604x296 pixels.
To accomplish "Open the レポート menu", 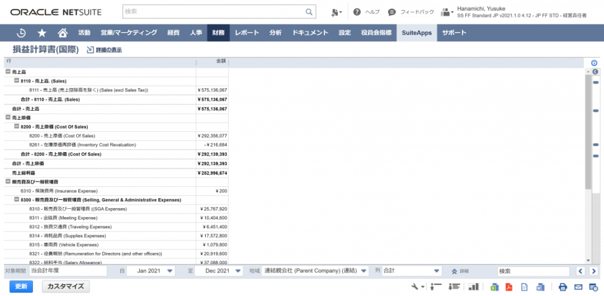I will pos(247,33).
